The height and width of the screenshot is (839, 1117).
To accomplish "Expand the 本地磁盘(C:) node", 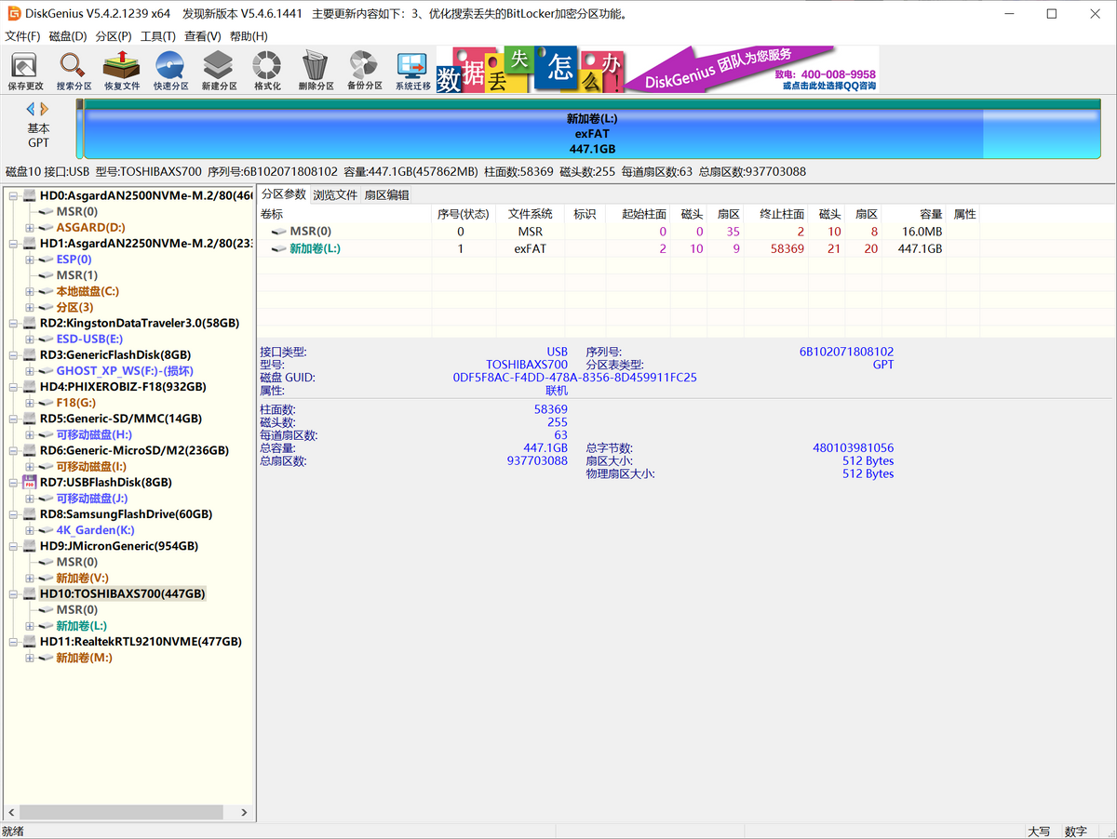I will tap(30, 291).
